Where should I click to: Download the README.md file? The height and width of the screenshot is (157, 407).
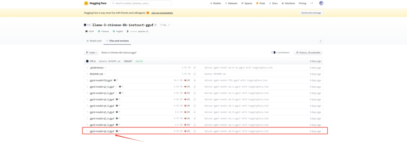195,74
